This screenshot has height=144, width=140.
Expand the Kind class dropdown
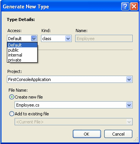click(68, 39)
